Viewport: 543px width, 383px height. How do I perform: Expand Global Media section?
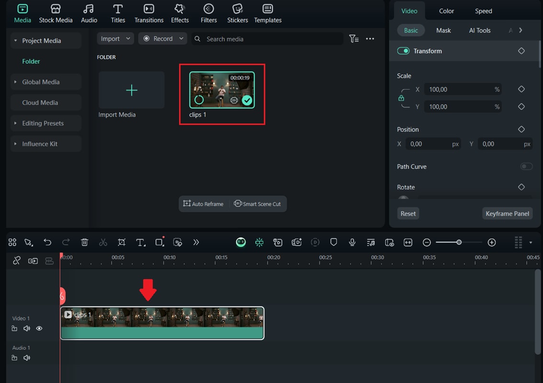pyautogui.click(x=15, y=82)
